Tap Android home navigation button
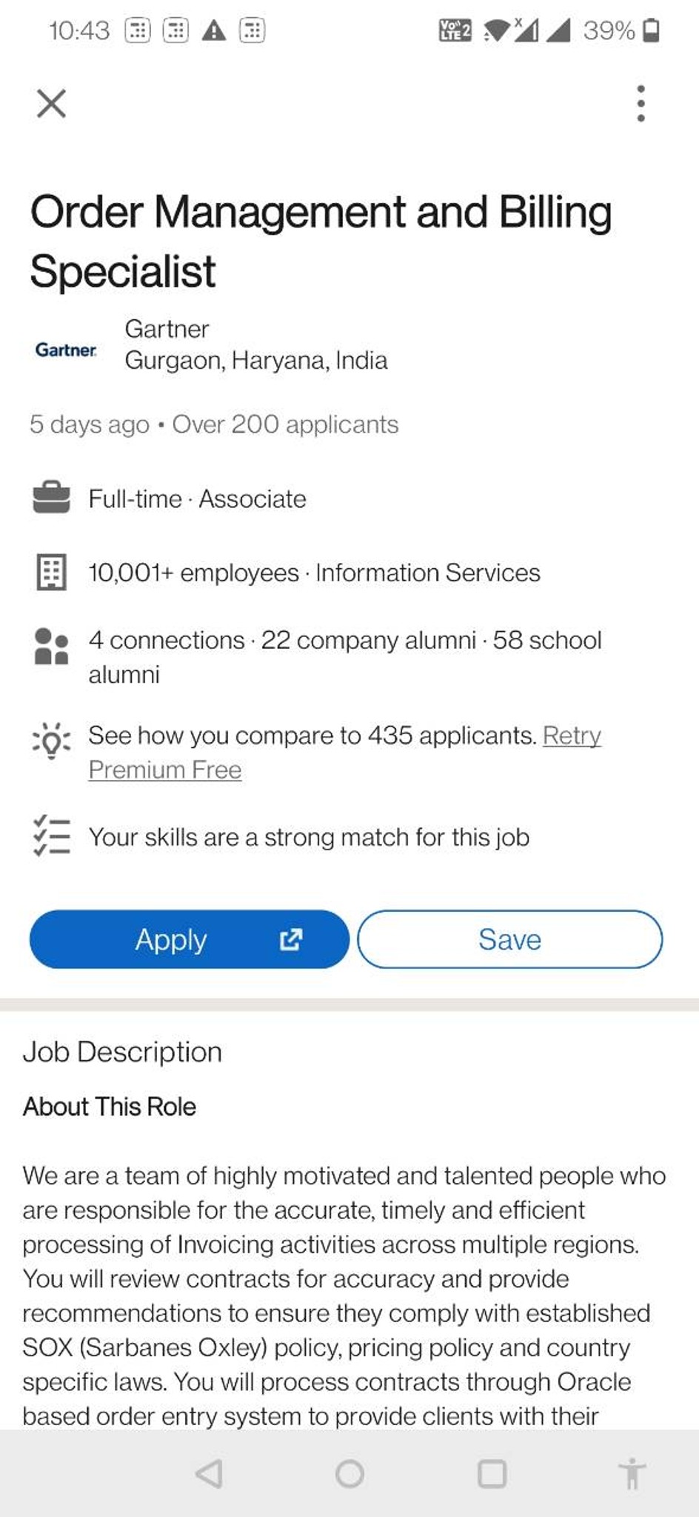Image resolution: width=699 pixels, height=1517 pixels. (349, 1473)
